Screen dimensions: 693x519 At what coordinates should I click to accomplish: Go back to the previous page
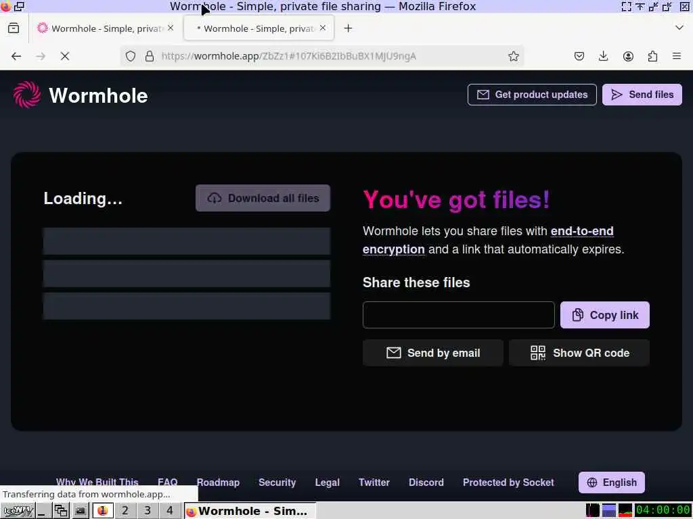16,56
